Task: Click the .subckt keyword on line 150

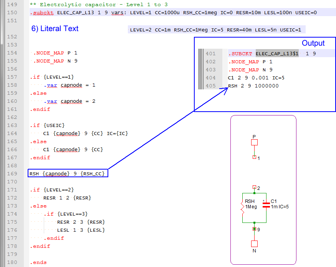Action: click(42, 13)
